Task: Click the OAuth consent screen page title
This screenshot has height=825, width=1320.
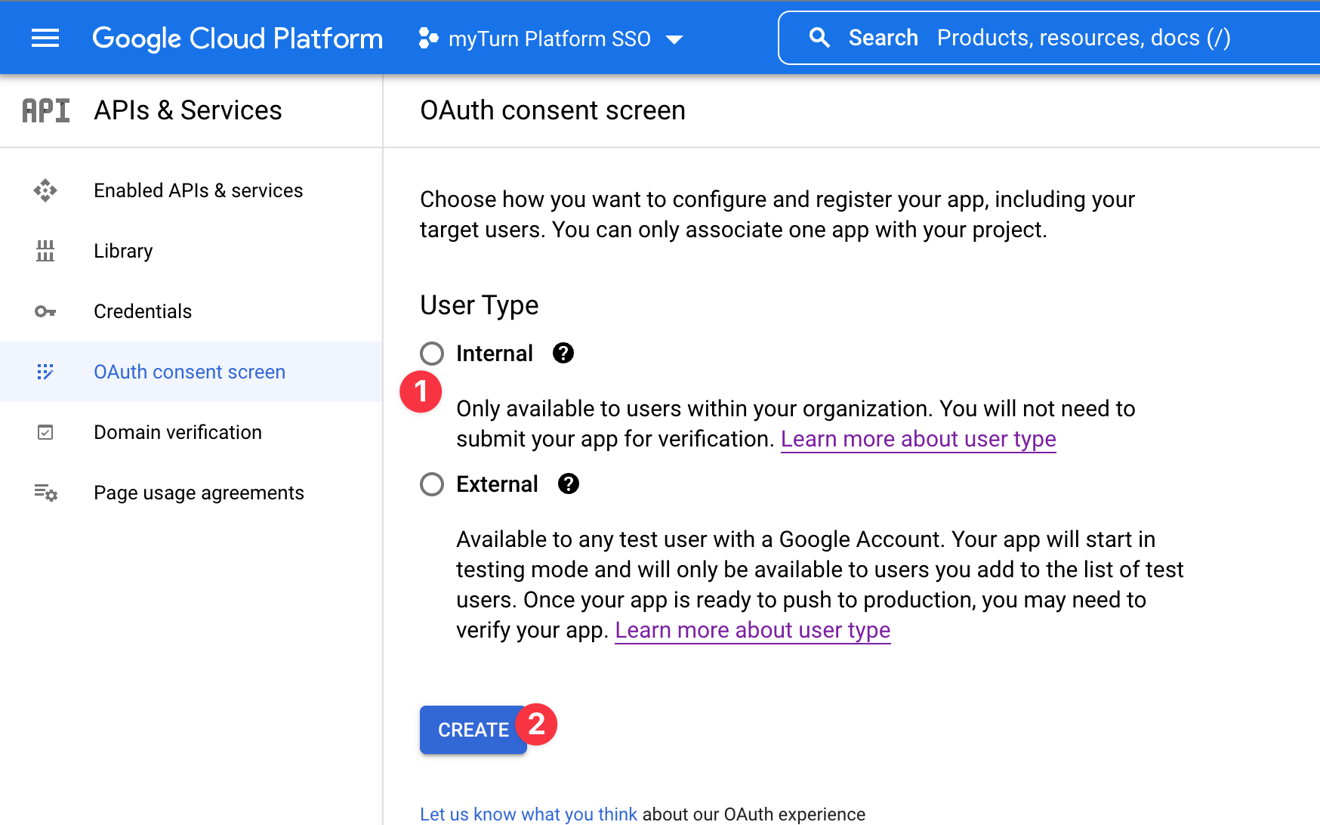Action: pos(553,110)
